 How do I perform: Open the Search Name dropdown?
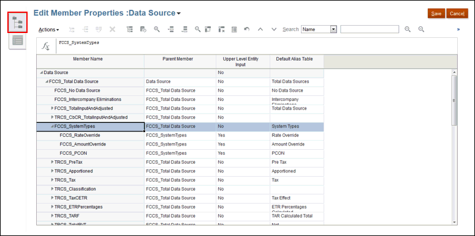333,29
